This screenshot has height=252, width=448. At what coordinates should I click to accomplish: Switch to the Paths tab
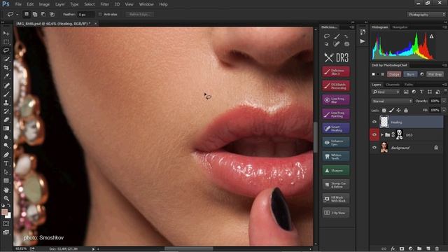pyautogui.click(x=409, y=85)
